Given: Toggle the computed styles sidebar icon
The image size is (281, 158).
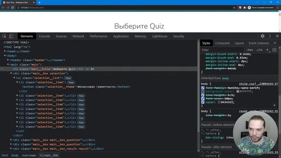Looking at the screenshot, I should (x=274, y=50).
